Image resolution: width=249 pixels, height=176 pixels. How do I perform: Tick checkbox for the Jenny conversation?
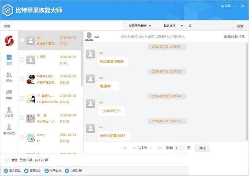pyautogui.click(x=22, y=137)
